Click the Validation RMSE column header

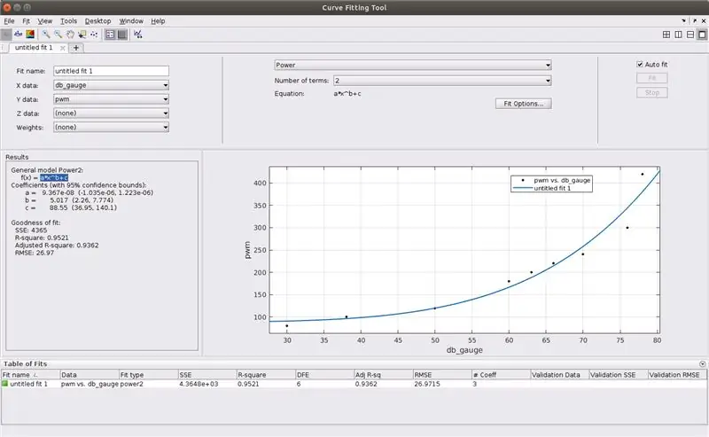tap(677, 375)
